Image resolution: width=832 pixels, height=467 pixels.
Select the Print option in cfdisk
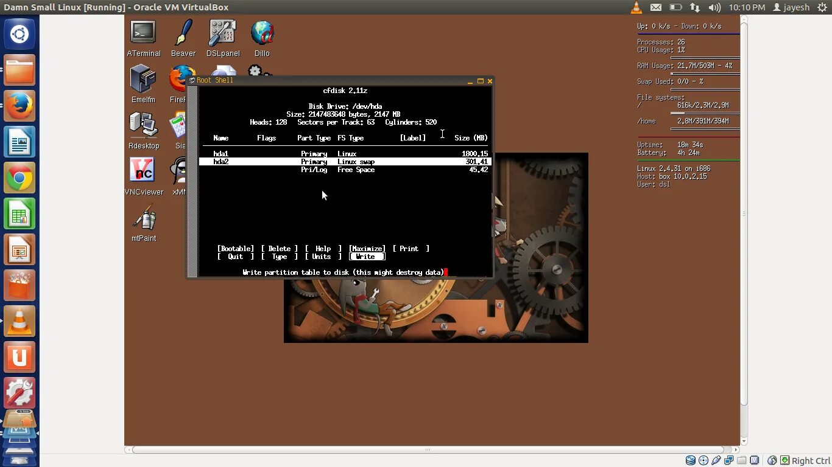(411, 249)
